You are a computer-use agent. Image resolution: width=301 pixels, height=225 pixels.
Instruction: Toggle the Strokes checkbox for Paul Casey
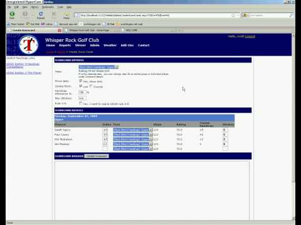(224, 134)
